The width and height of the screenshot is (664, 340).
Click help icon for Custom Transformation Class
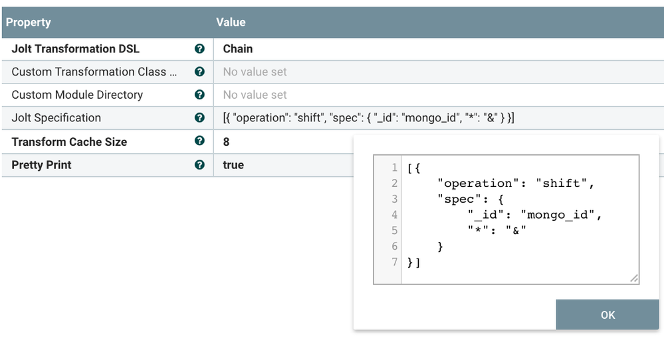coord(199,72)
